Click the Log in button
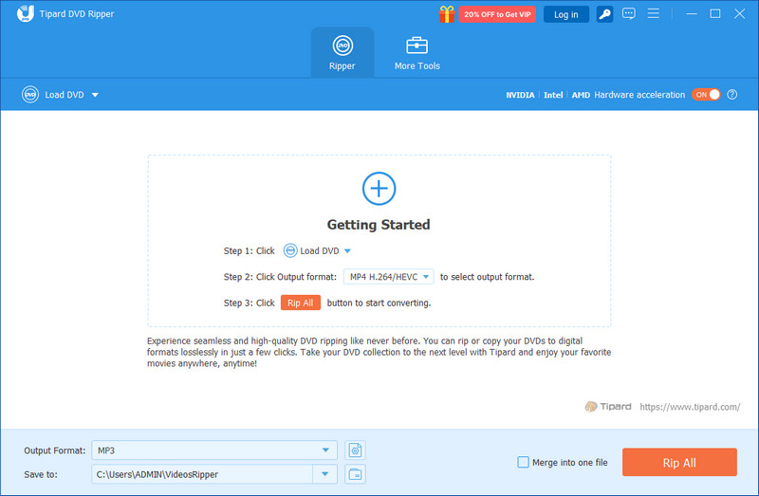 click(x=565, y=14)
